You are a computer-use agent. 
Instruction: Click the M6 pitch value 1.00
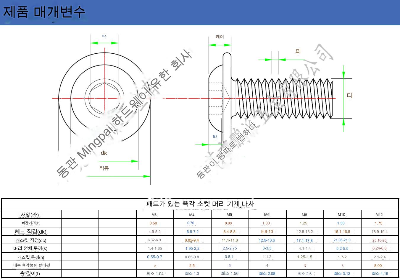266,223
